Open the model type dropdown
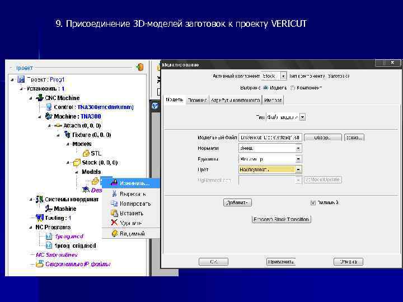The image size is (403, 302). [x=302, y=117]
